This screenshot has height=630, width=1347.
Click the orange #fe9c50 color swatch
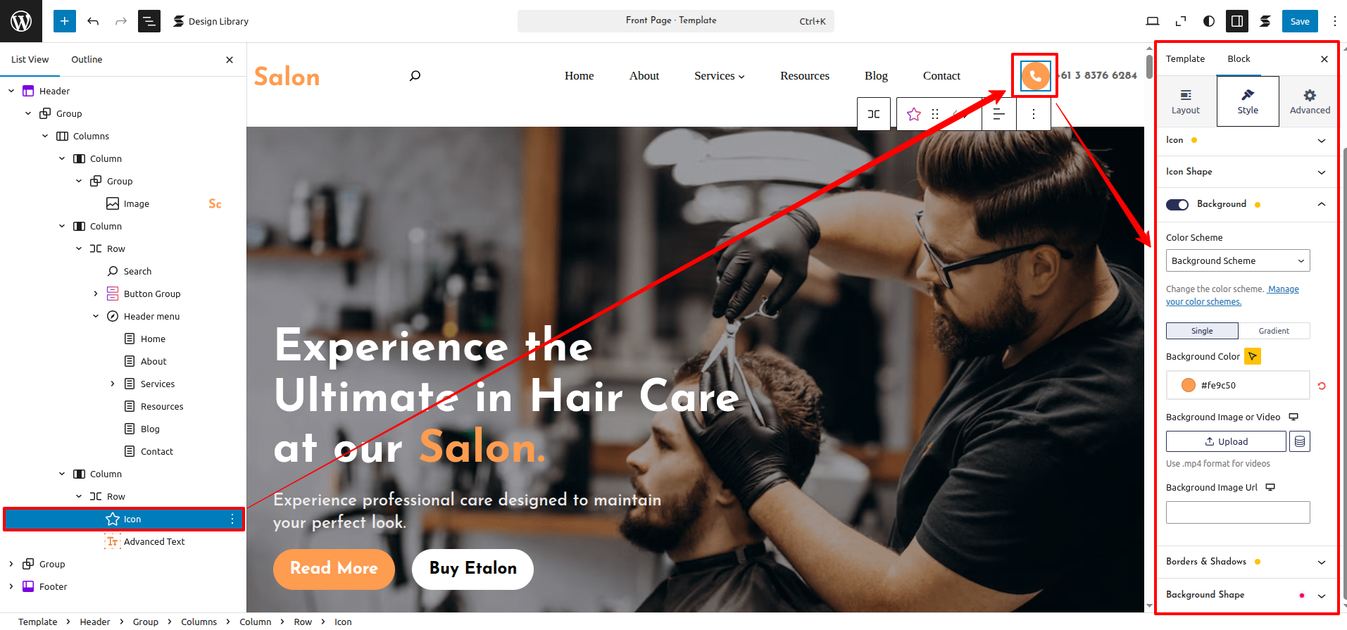pyautogui.click(x=1189, y=385)
